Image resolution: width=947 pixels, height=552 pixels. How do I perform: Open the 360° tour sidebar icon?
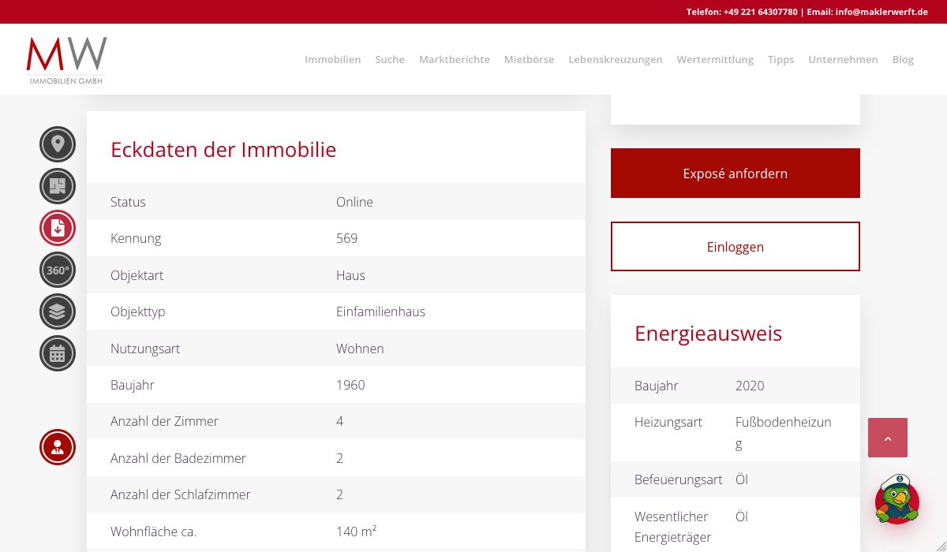[x=58, y=270]
